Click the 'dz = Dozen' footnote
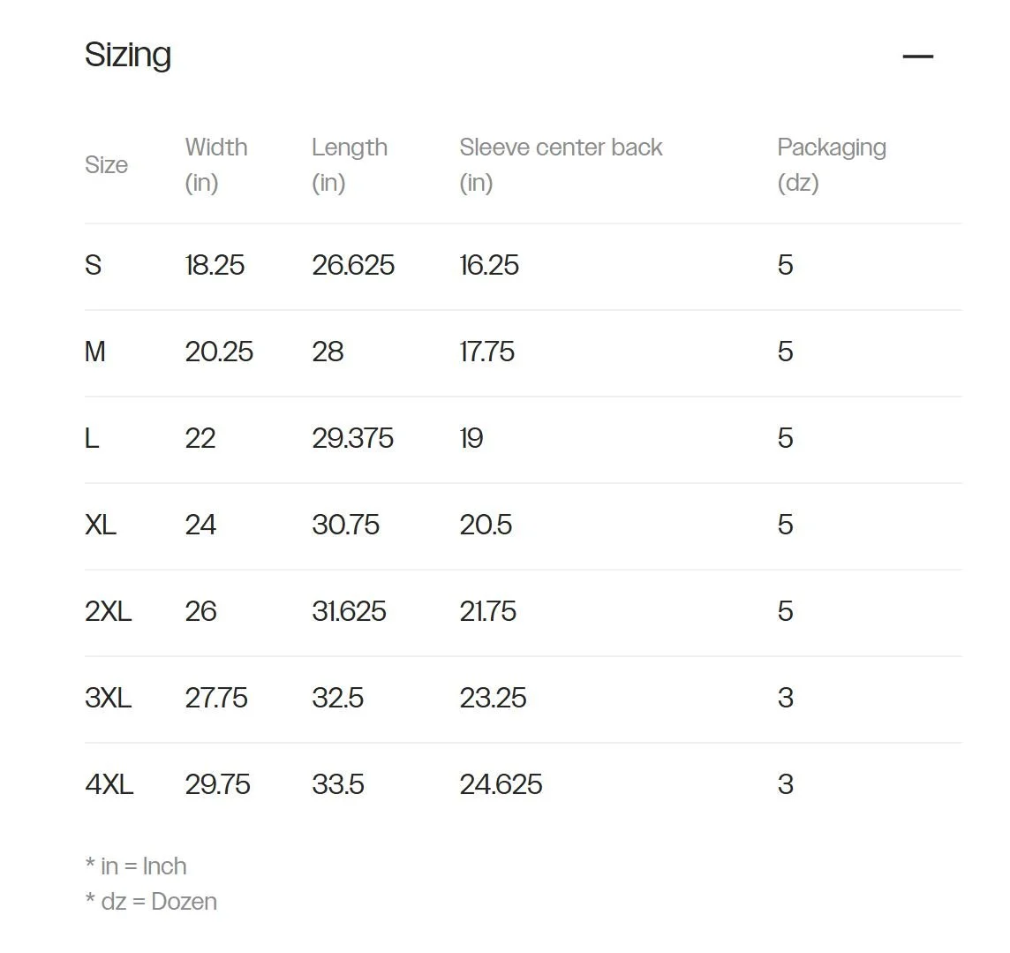This screenshot has height=953, width=1010. point(151,902)
